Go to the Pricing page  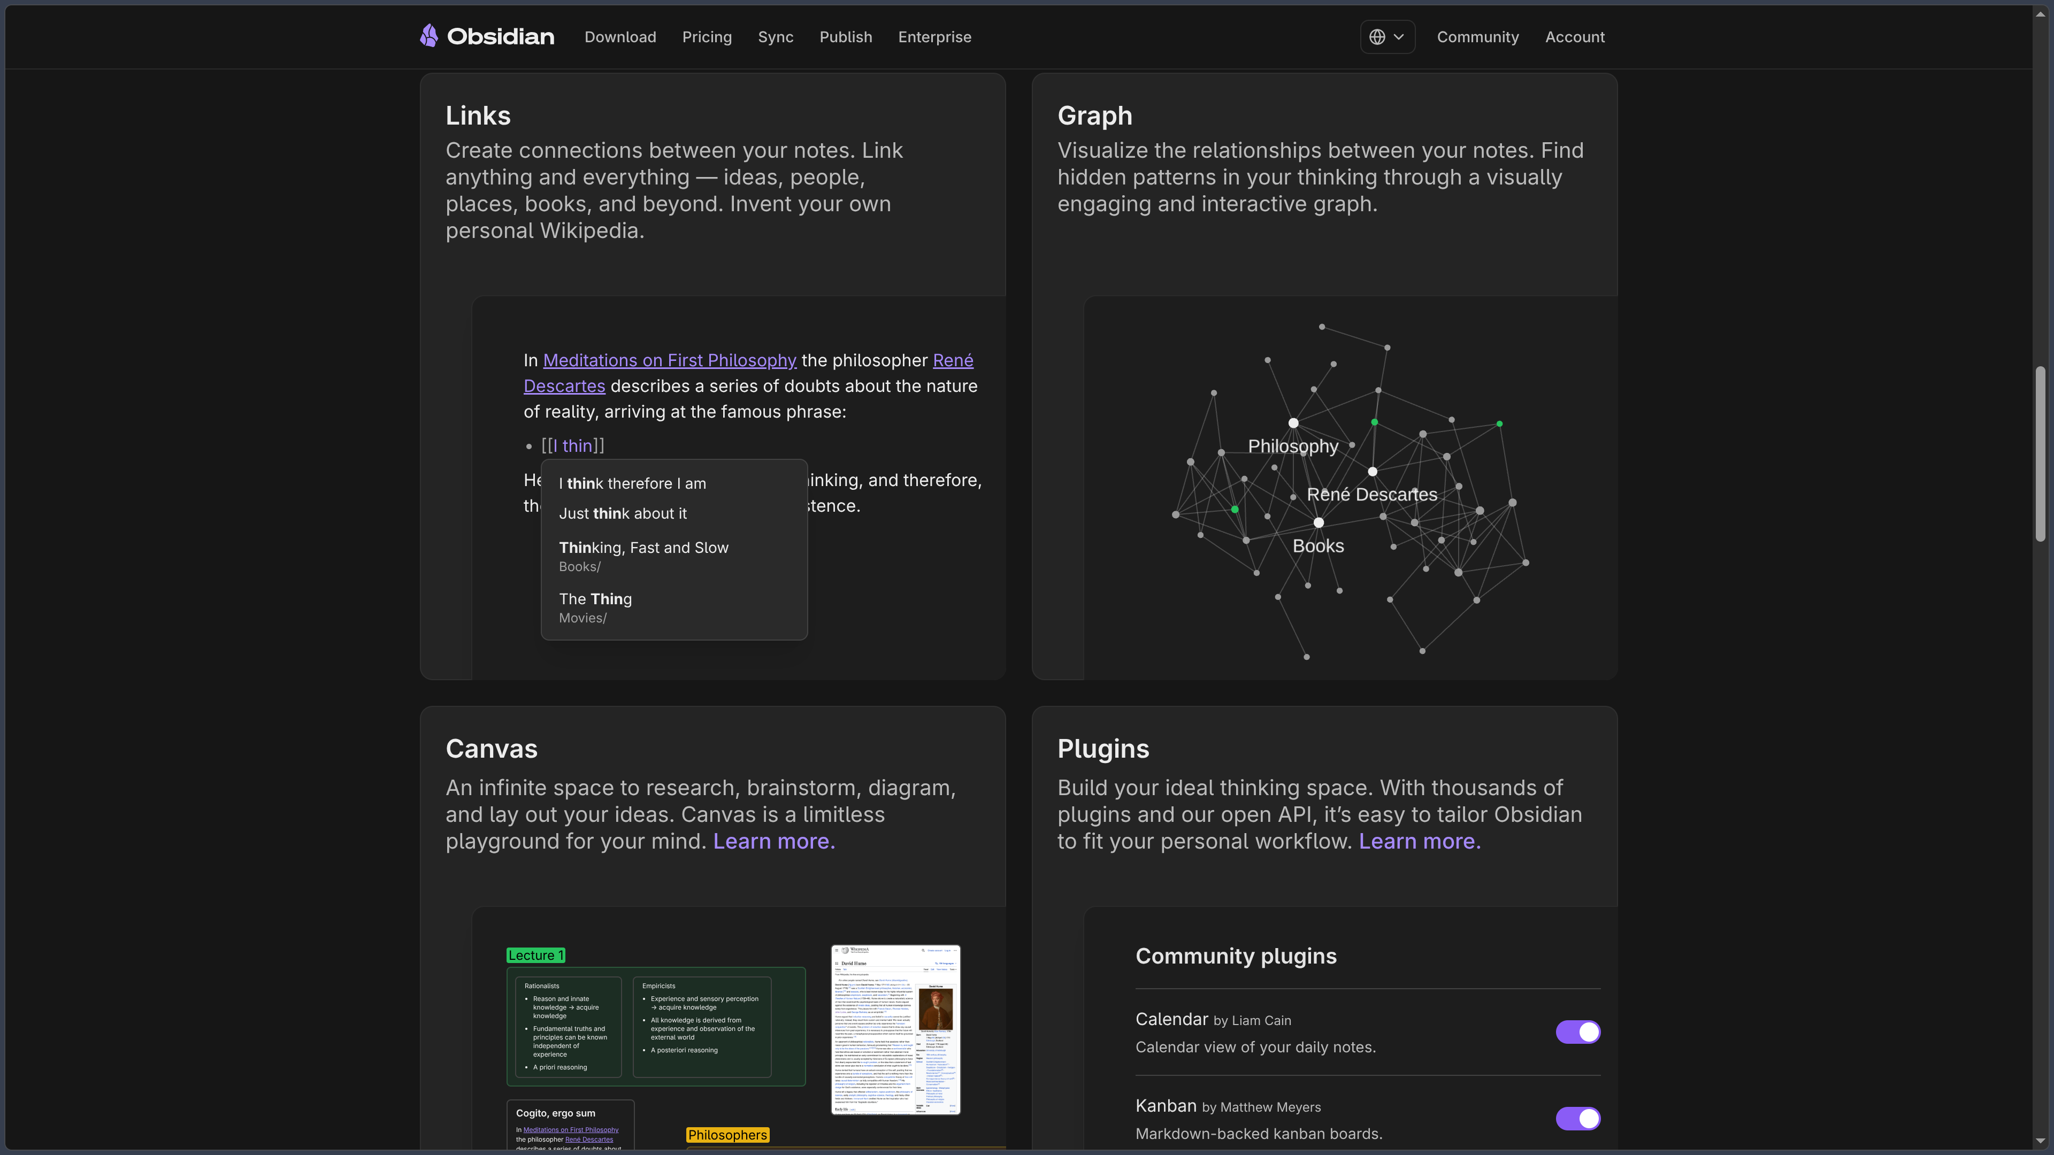pos(707,37)
